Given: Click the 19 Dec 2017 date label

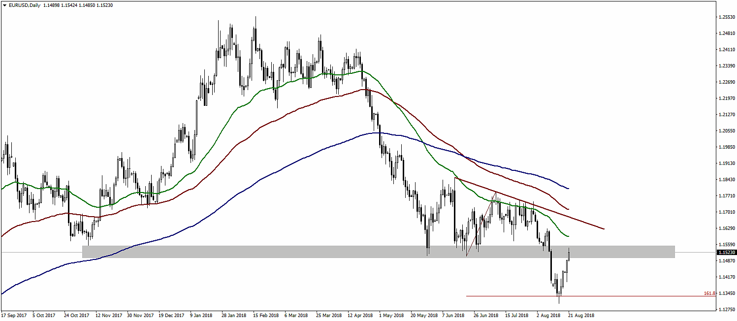Looking at the screenshot, I should pyautogui.click(x=171, y=316).
